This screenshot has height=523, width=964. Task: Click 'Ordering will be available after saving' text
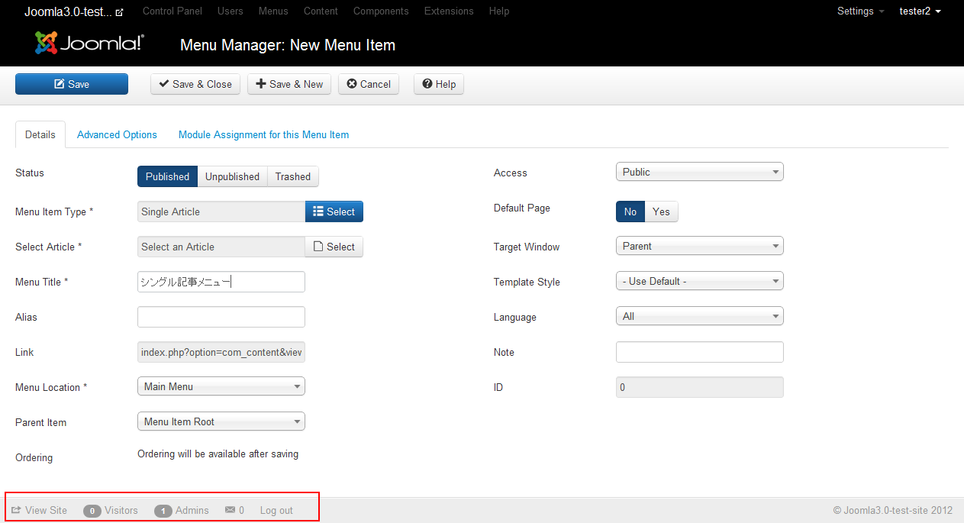click(218, 454)
